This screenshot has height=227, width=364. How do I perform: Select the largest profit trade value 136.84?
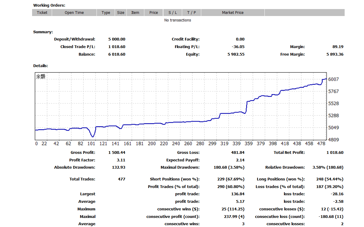[238, 194]
